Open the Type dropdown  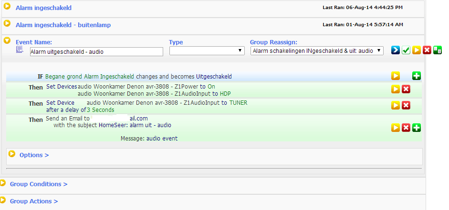click(207, 51)
